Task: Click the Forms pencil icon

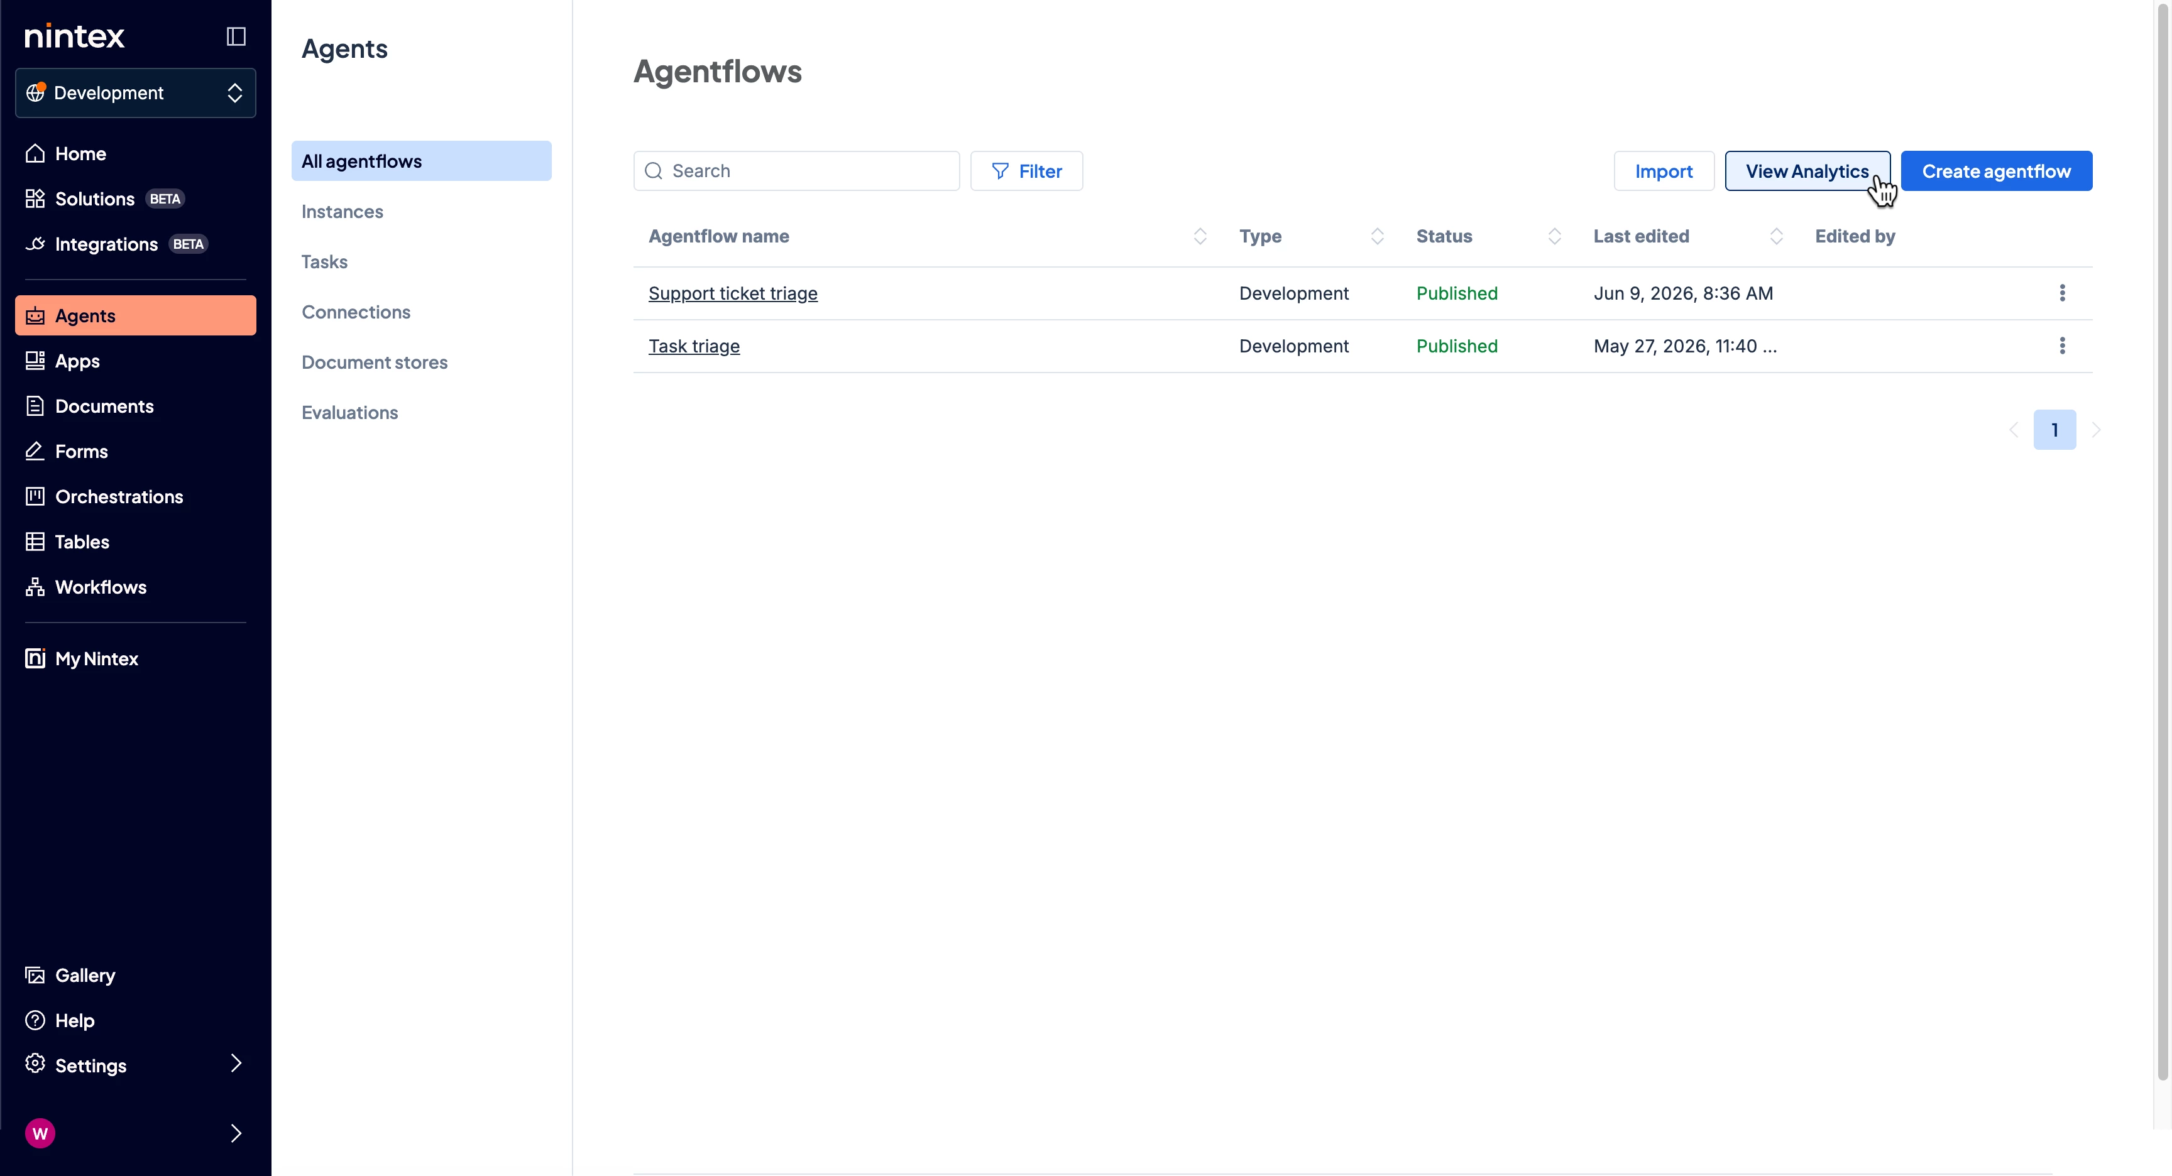Action: pyautogui.click(x=35, y=452)
